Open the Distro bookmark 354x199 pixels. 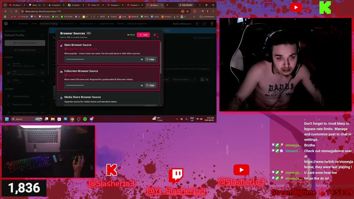(x=145, y=17)
